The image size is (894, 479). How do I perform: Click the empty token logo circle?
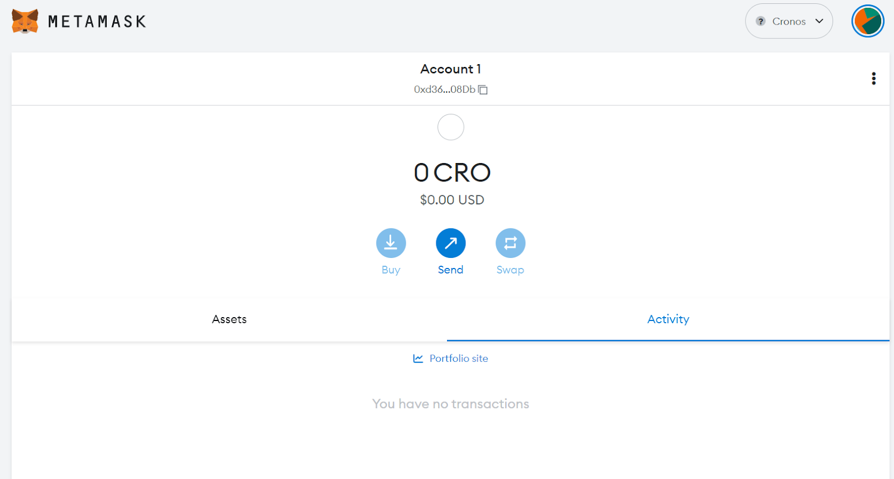click(x=451, y=127)
